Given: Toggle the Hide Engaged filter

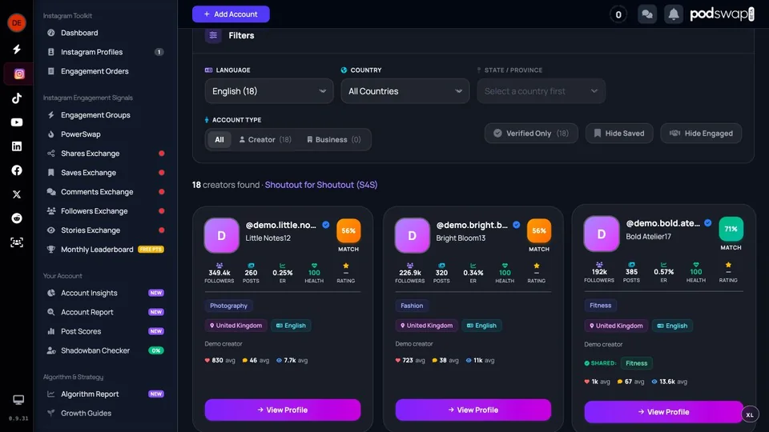Looking at the screenshot, I should pos(701,134).
